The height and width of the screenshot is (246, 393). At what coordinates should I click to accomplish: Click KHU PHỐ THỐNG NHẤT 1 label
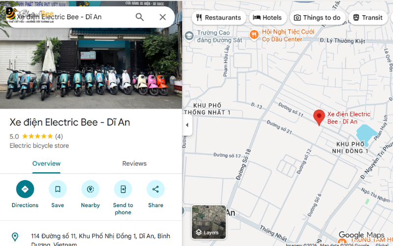pyautogui.click(x=207, y=109)
